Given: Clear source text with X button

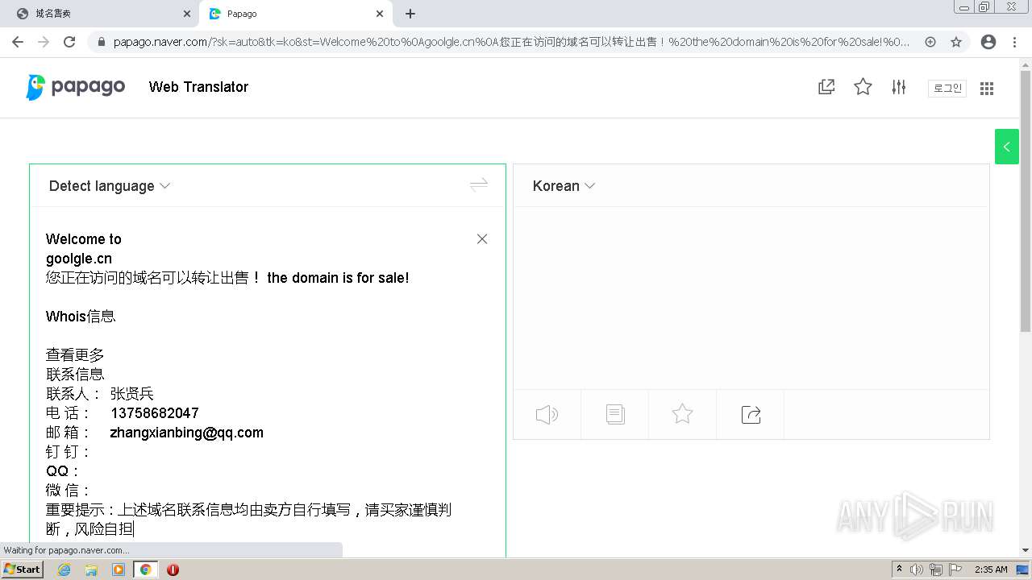Looking at the screenshot, I should pyautogui.click(x=482, y=239).
